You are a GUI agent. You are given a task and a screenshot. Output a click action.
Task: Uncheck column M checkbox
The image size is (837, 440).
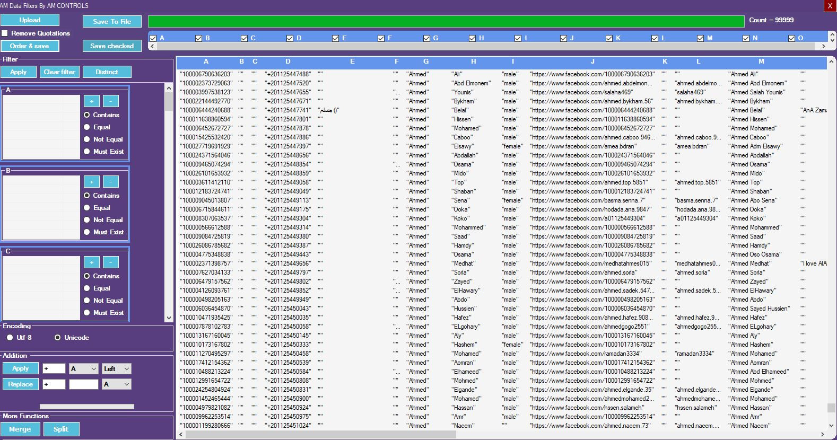pyautogui.click(x=701, y=38)
